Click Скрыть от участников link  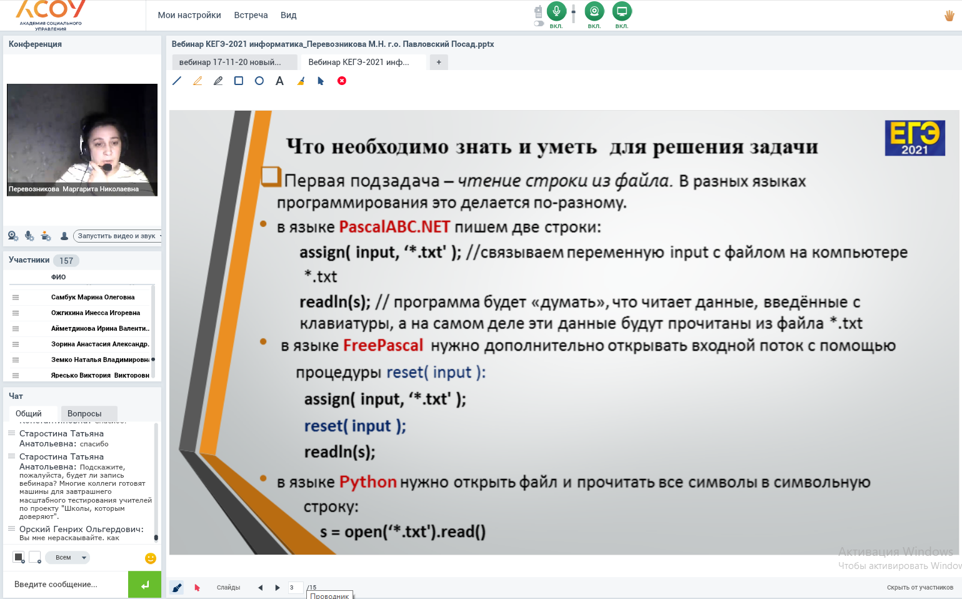(918, 588)
